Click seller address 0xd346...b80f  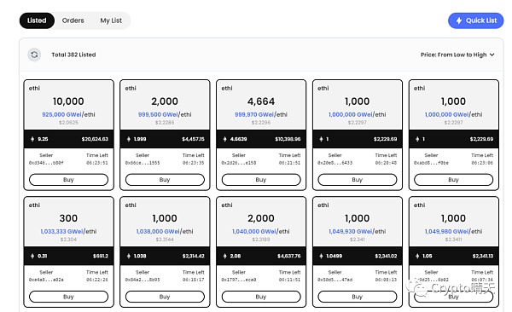(x=46, y=163)
